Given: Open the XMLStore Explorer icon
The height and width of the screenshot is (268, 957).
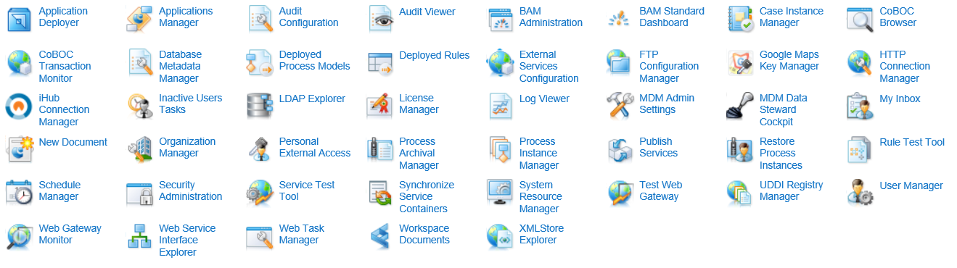Looking at the screenshot, I should click(x=500, y=236).
